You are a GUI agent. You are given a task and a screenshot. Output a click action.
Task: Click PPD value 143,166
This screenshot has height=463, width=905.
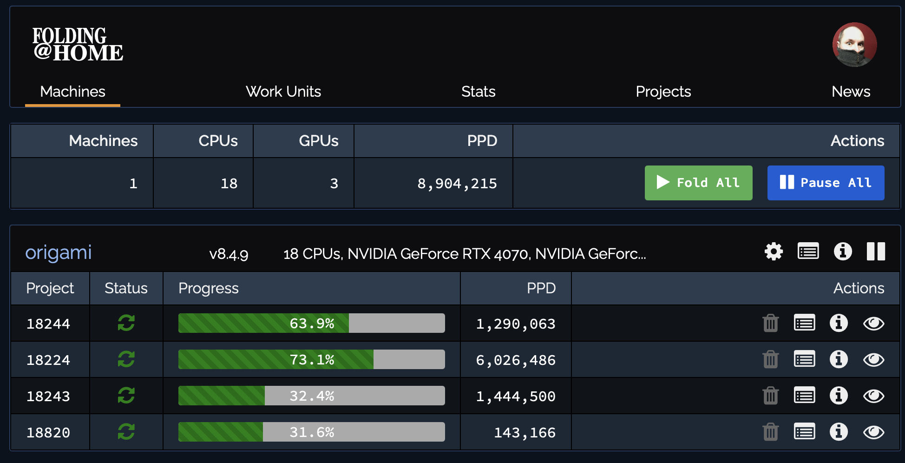tap(525, 432)
